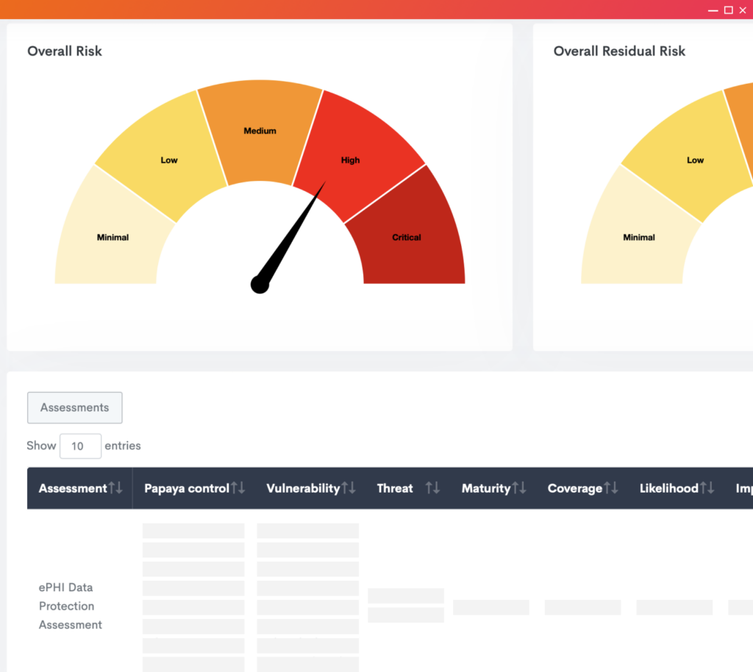
Task: Select the High segment on Overall Risk gauge
Action: [351, 160]
